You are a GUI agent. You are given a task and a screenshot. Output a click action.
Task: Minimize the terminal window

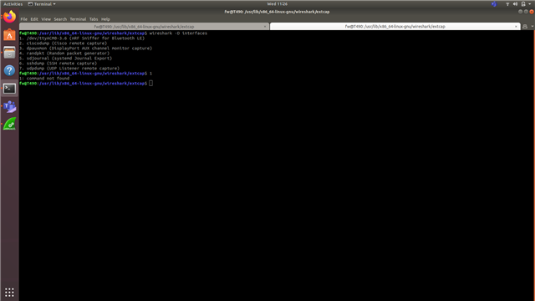[520, 12]
